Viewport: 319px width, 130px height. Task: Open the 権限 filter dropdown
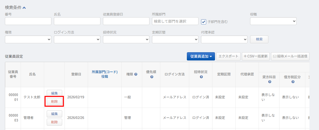(28, 39)
